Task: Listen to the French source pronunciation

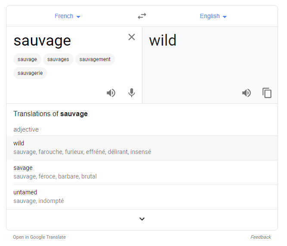Action: pos(111,93)
